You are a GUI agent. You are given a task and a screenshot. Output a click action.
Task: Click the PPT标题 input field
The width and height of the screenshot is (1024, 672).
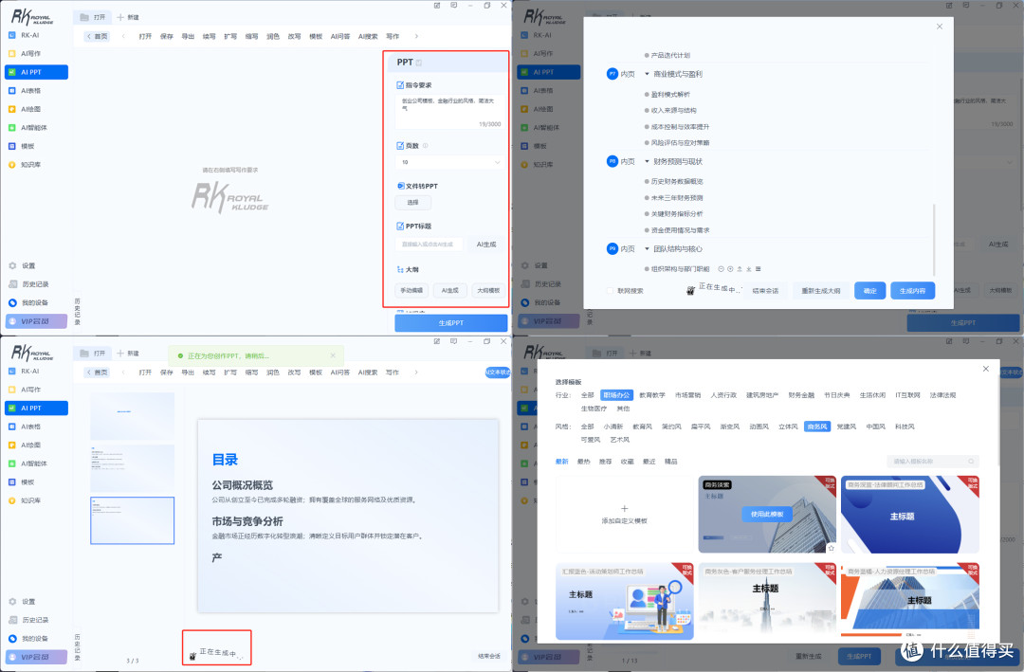[429, 245]
